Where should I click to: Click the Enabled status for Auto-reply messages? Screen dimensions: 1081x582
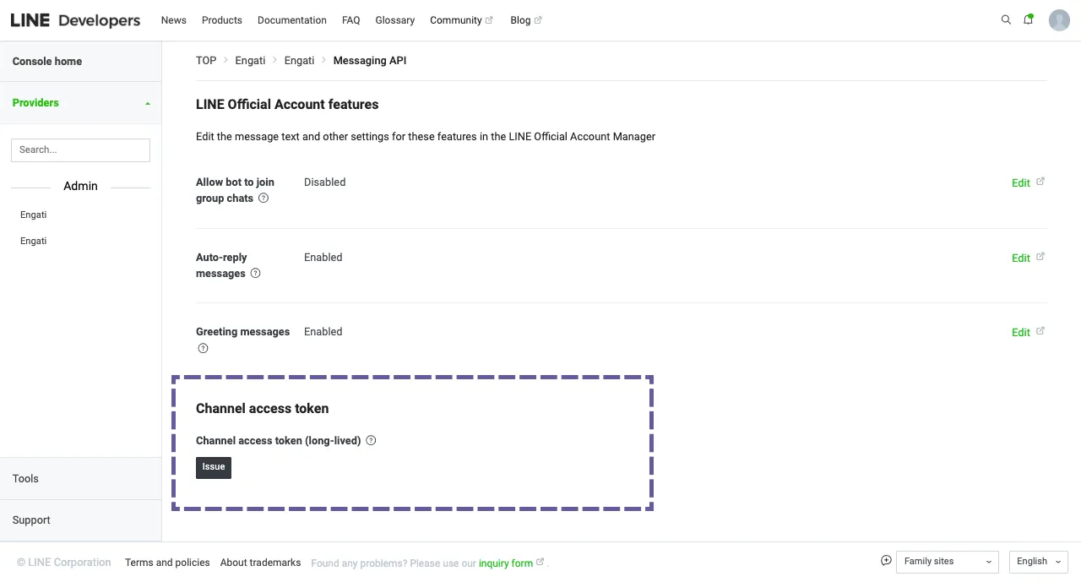coord(323,258)
